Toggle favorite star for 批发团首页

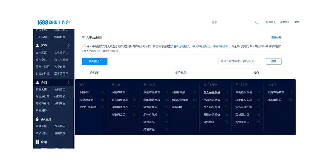[x=291, y=100]
